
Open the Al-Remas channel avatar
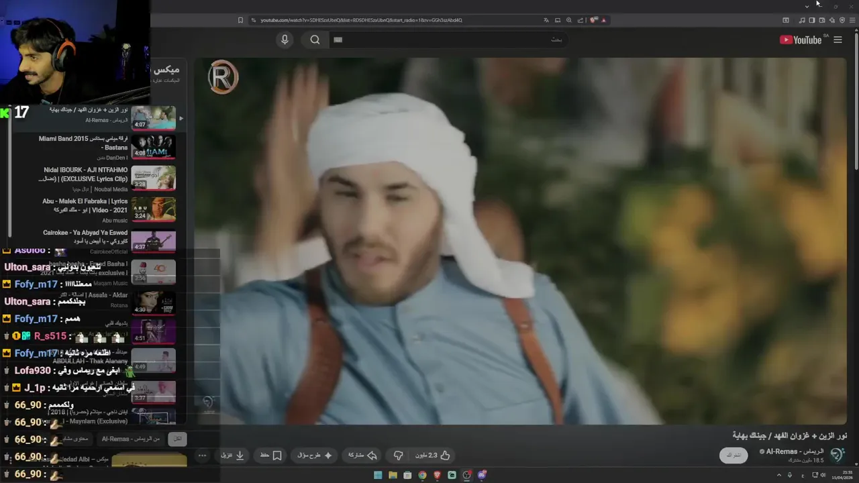(x=838, y=455)
